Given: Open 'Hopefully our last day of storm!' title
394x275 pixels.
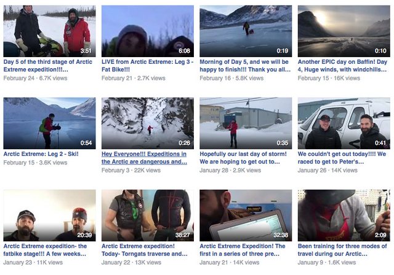Looking at the screenshot, I should pyautogui.click(x=243, y=158).
